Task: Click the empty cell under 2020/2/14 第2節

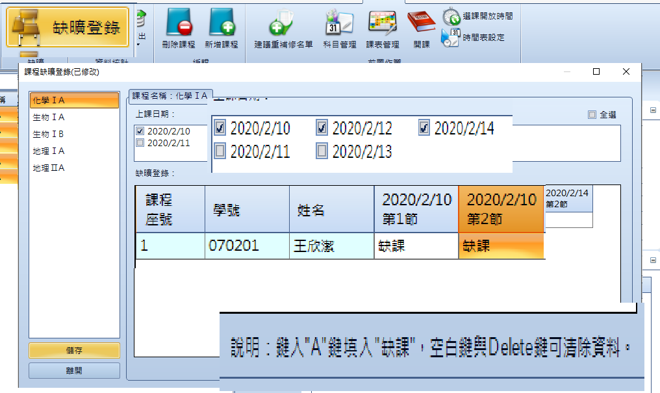Action: click(x=568, y=220)
